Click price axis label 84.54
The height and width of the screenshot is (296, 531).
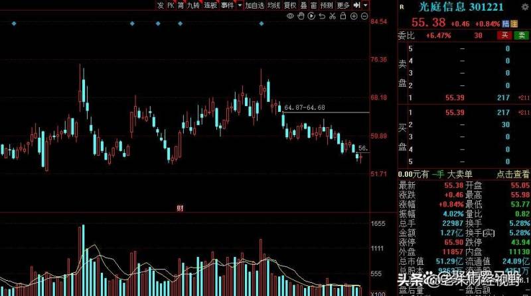tap(378, 22)
